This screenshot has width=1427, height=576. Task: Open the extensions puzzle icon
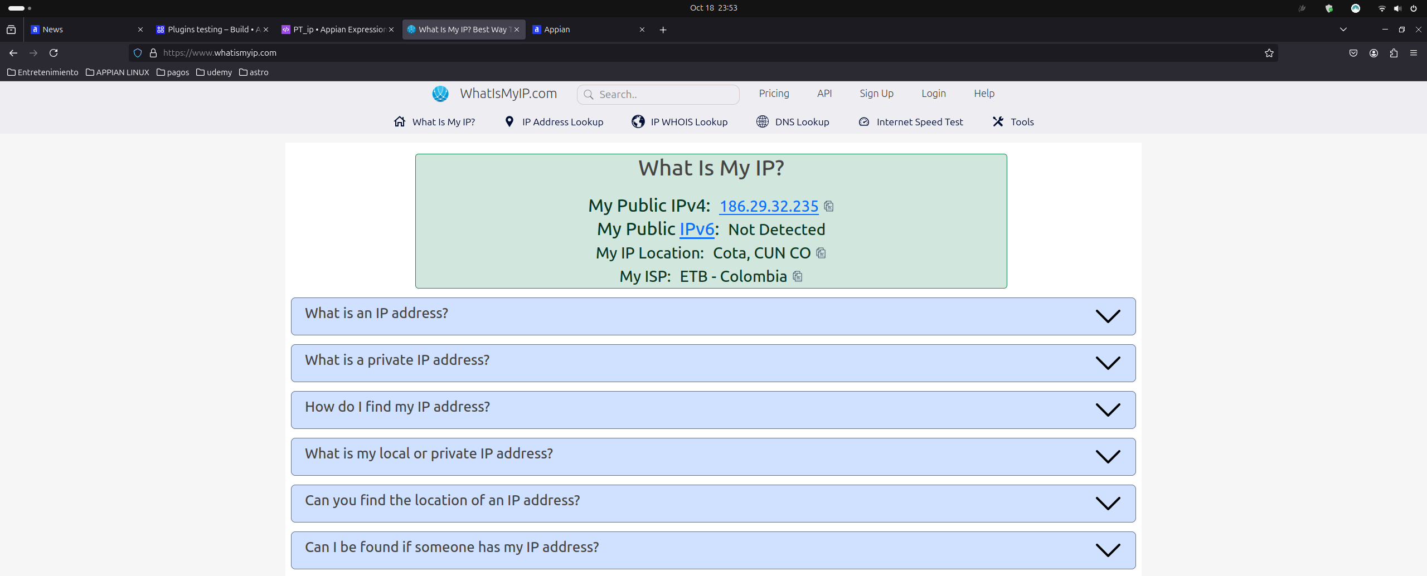[x=1394, y=53]
